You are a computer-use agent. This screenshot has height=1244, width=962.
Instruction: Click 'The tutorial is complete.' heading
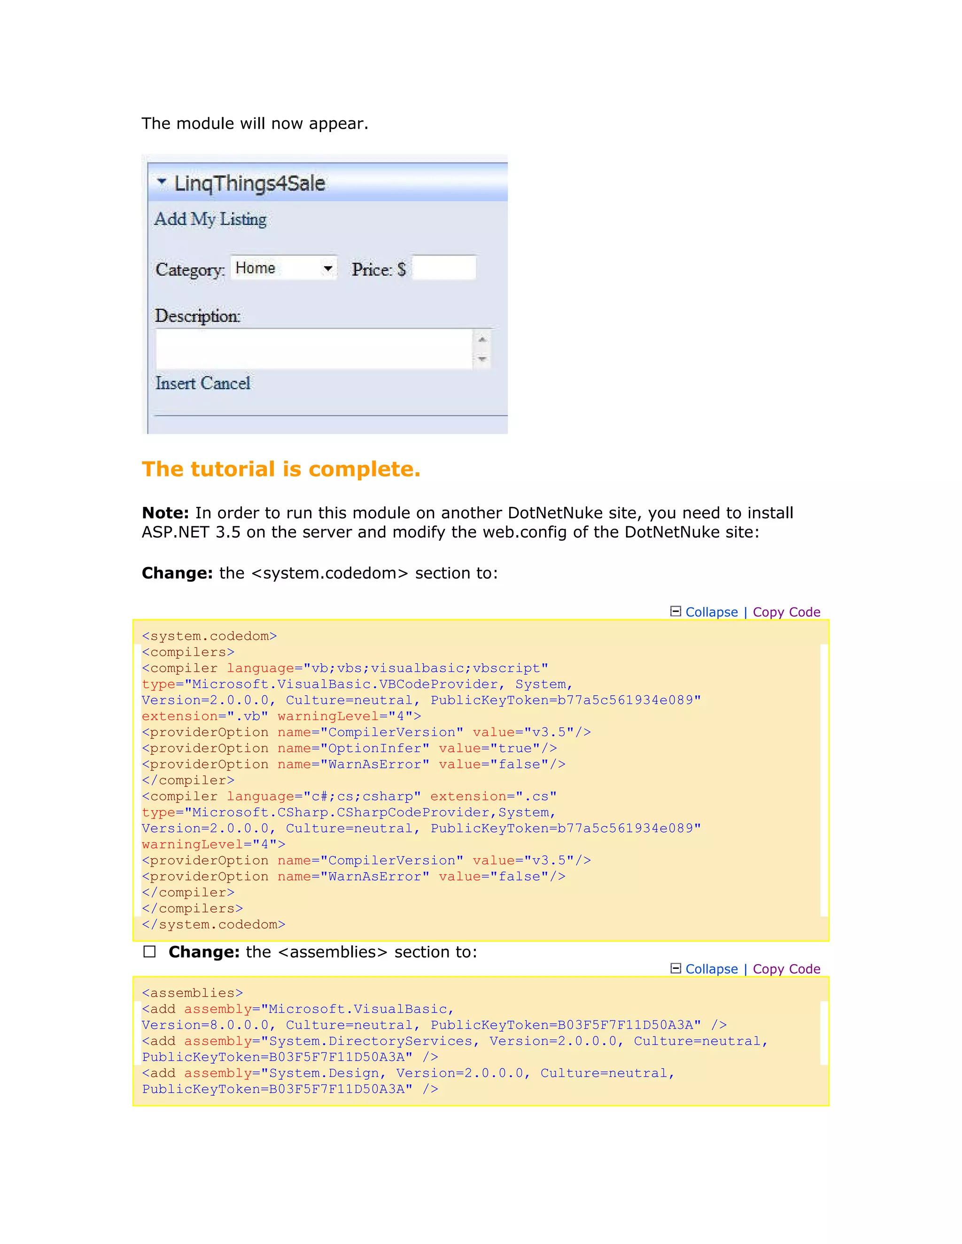(281, 469)
